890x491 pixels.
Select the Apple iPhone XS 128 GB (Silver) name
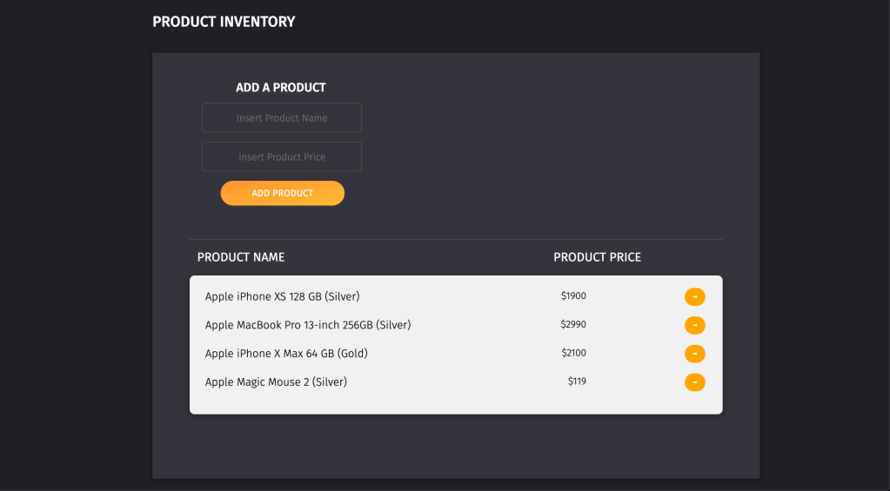[x=282, y=297]
